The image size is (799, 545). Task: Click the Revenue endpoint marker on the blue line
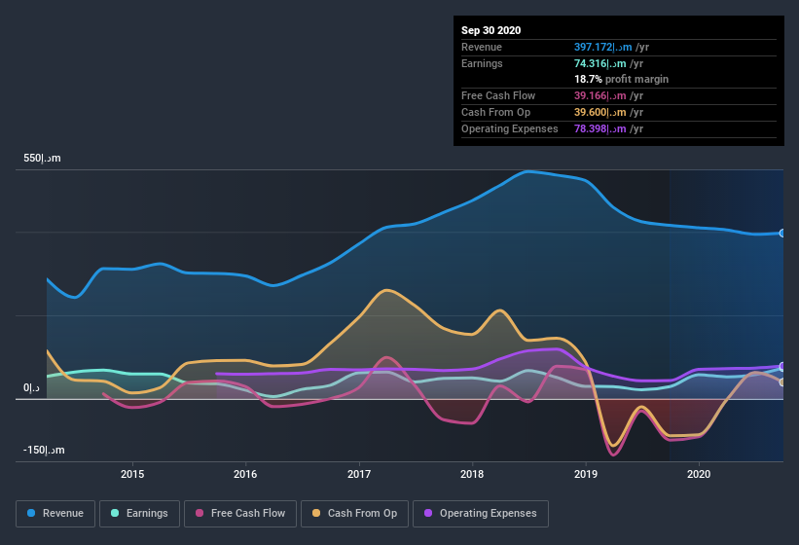(x=782, y=234)
